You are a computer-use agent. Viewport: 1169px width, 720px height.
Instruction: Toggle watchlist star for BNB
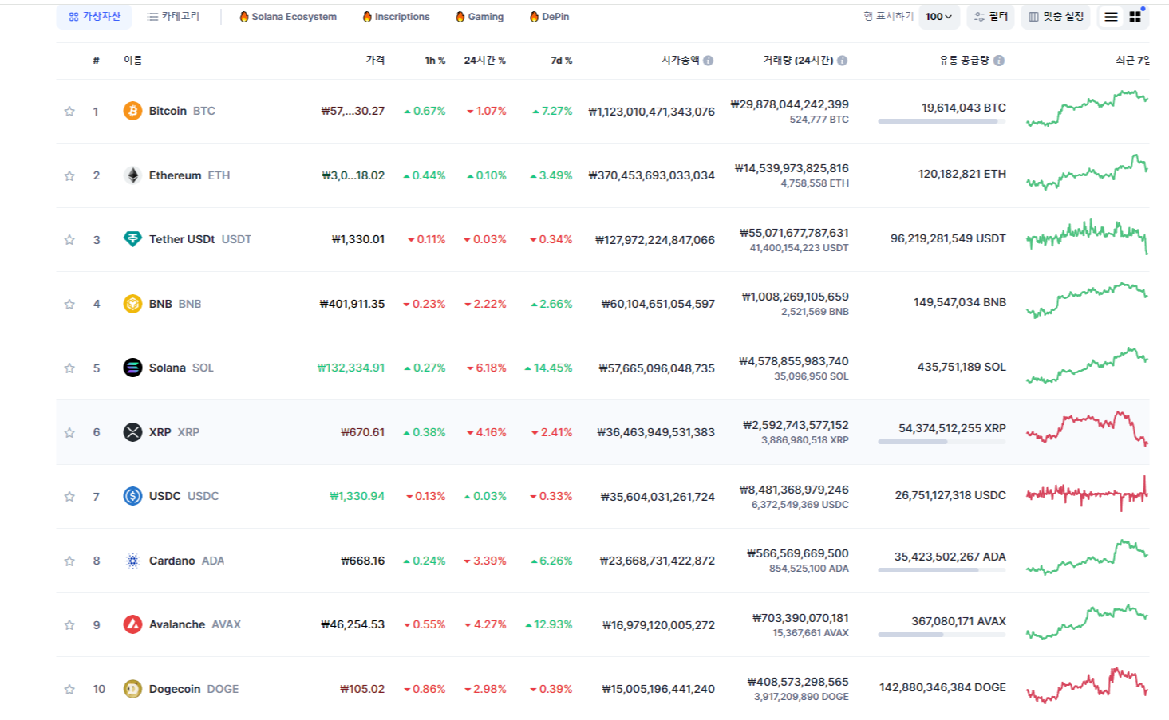(x=69, y=304)
